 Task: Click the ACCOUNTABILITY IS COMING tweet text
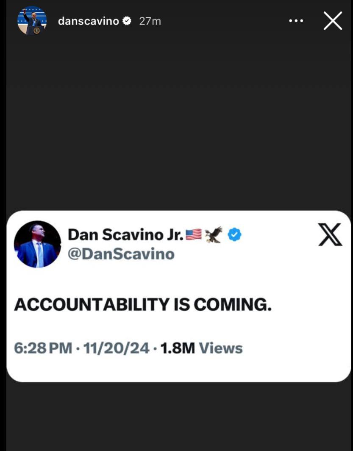point(143,305)
